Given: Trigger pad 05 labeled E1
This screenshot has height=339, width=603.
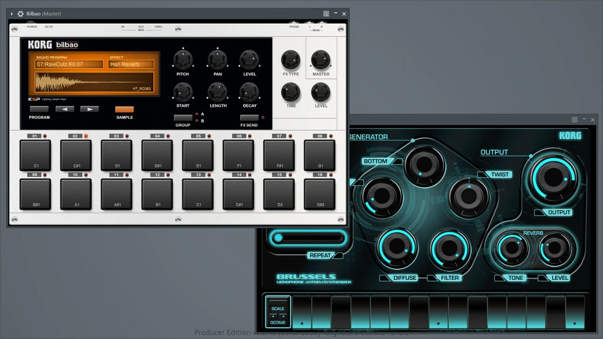Looking at the screenshot, I should 198,155.
